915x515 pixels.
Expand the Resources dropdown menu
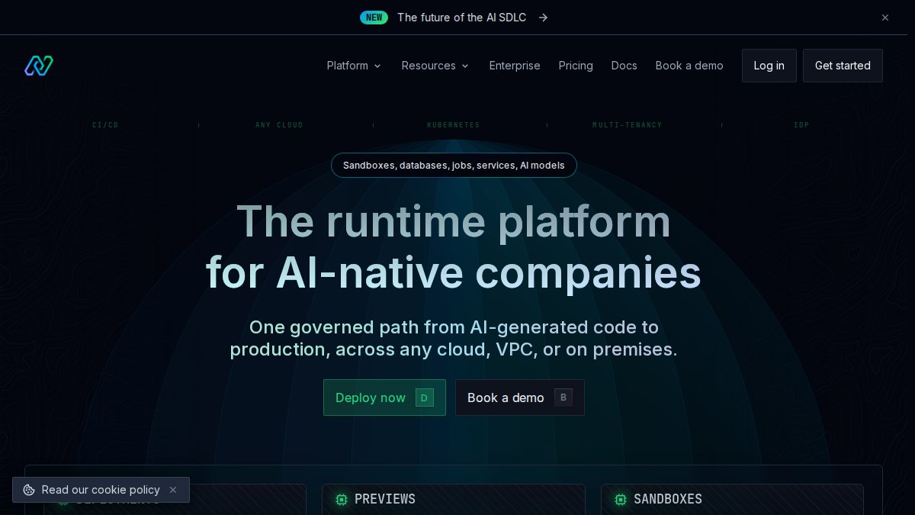[x=435, y=66]
